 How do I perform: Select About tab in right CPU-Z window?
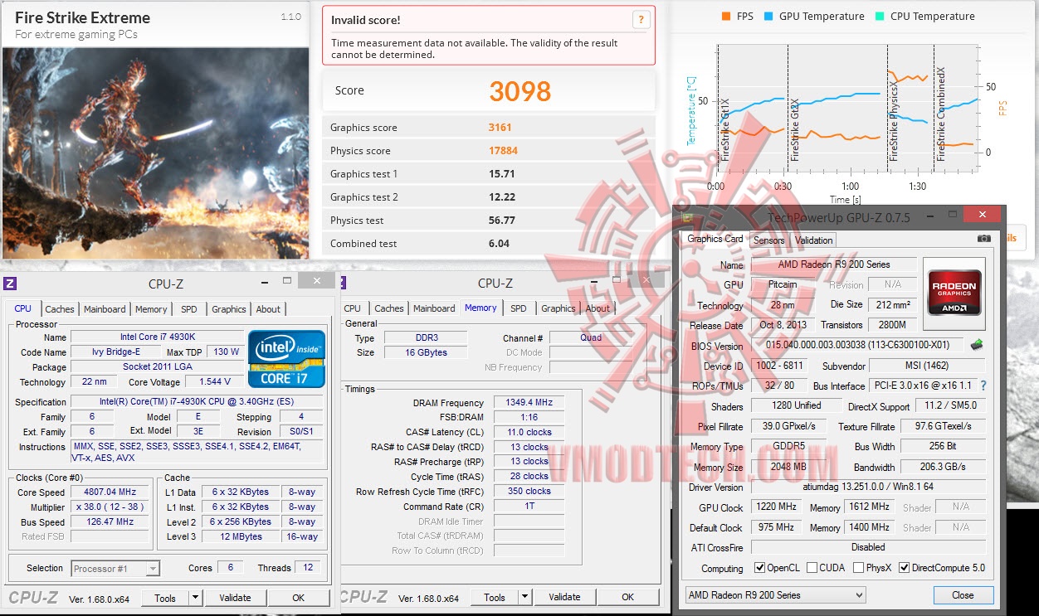pos(598,308)
